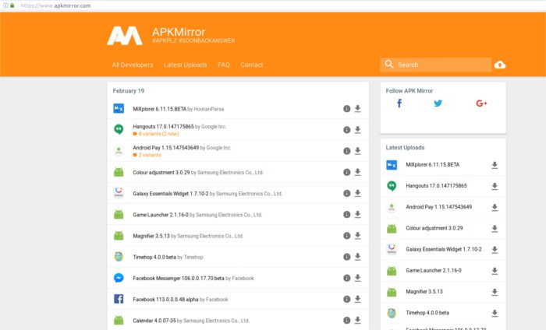This screenshot has height=330, width=546.
Task: Open Facebook Messenger 106.0.0.17.70 beta page
Action: point(179,279)
